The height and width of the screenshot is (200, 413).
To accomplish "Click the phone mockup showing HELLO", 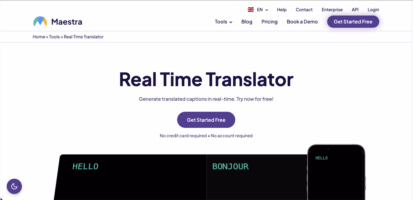I will point(336,172).
